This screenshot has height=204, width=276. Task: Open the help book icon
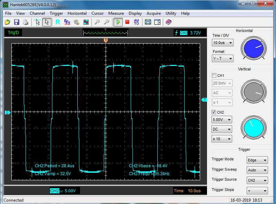coord(168,22)
